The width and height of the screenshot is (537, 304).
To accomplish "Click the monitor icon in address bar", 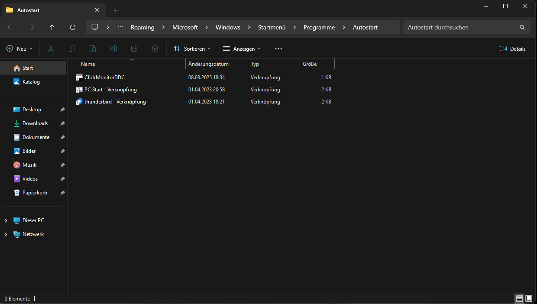I will pyautogui.click(x=95, y=27).
